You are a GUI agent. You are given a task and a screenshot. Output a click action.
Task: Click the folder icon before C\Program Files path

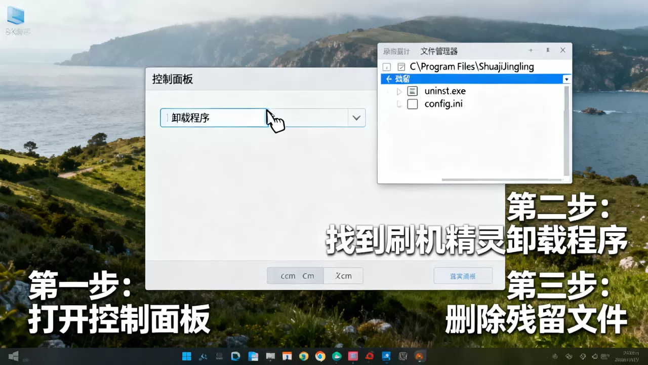(401, 66)
